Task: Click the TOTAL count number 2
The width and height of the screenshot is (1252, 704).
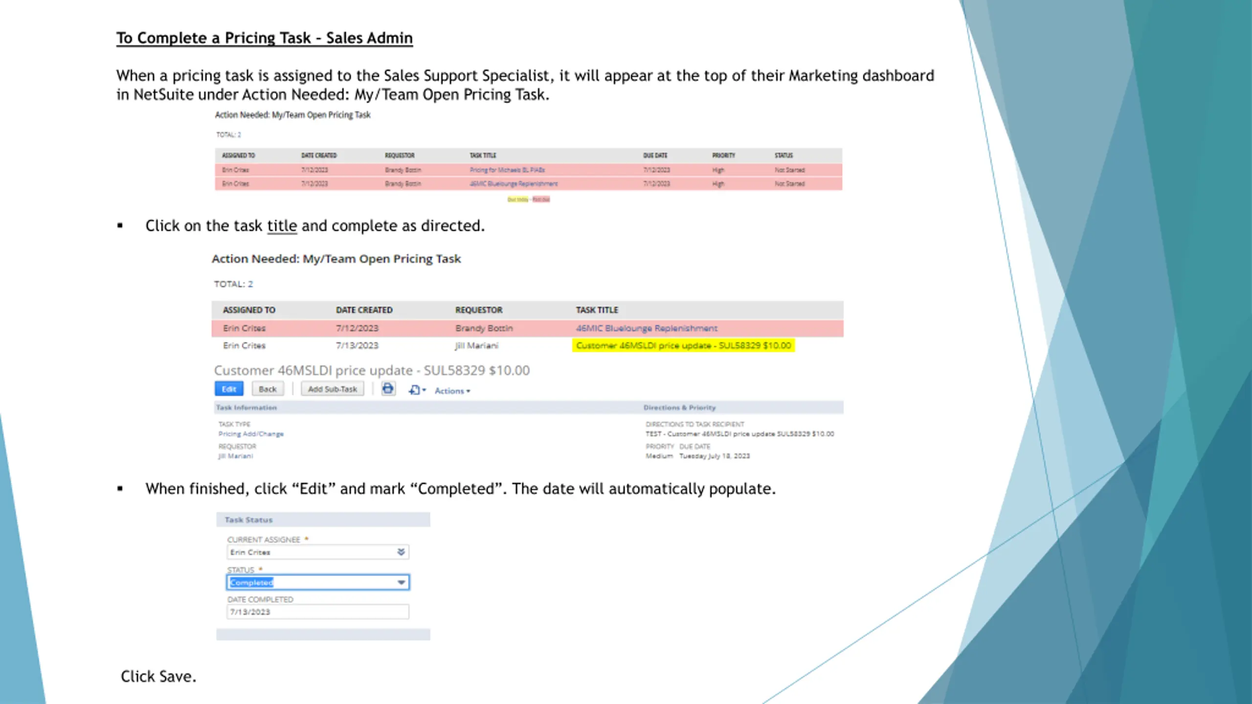Action: click(x=250, y=284)
